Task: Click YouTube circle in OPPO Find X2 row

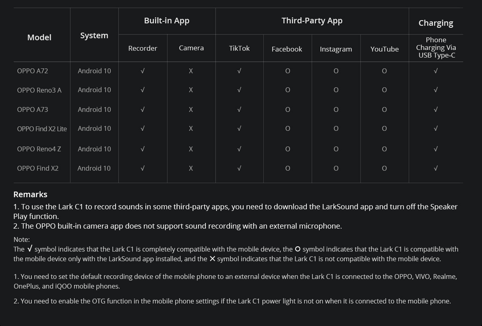Action: point(384,168)
